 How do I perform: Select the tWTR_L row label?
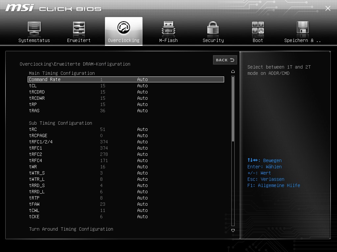37,179
